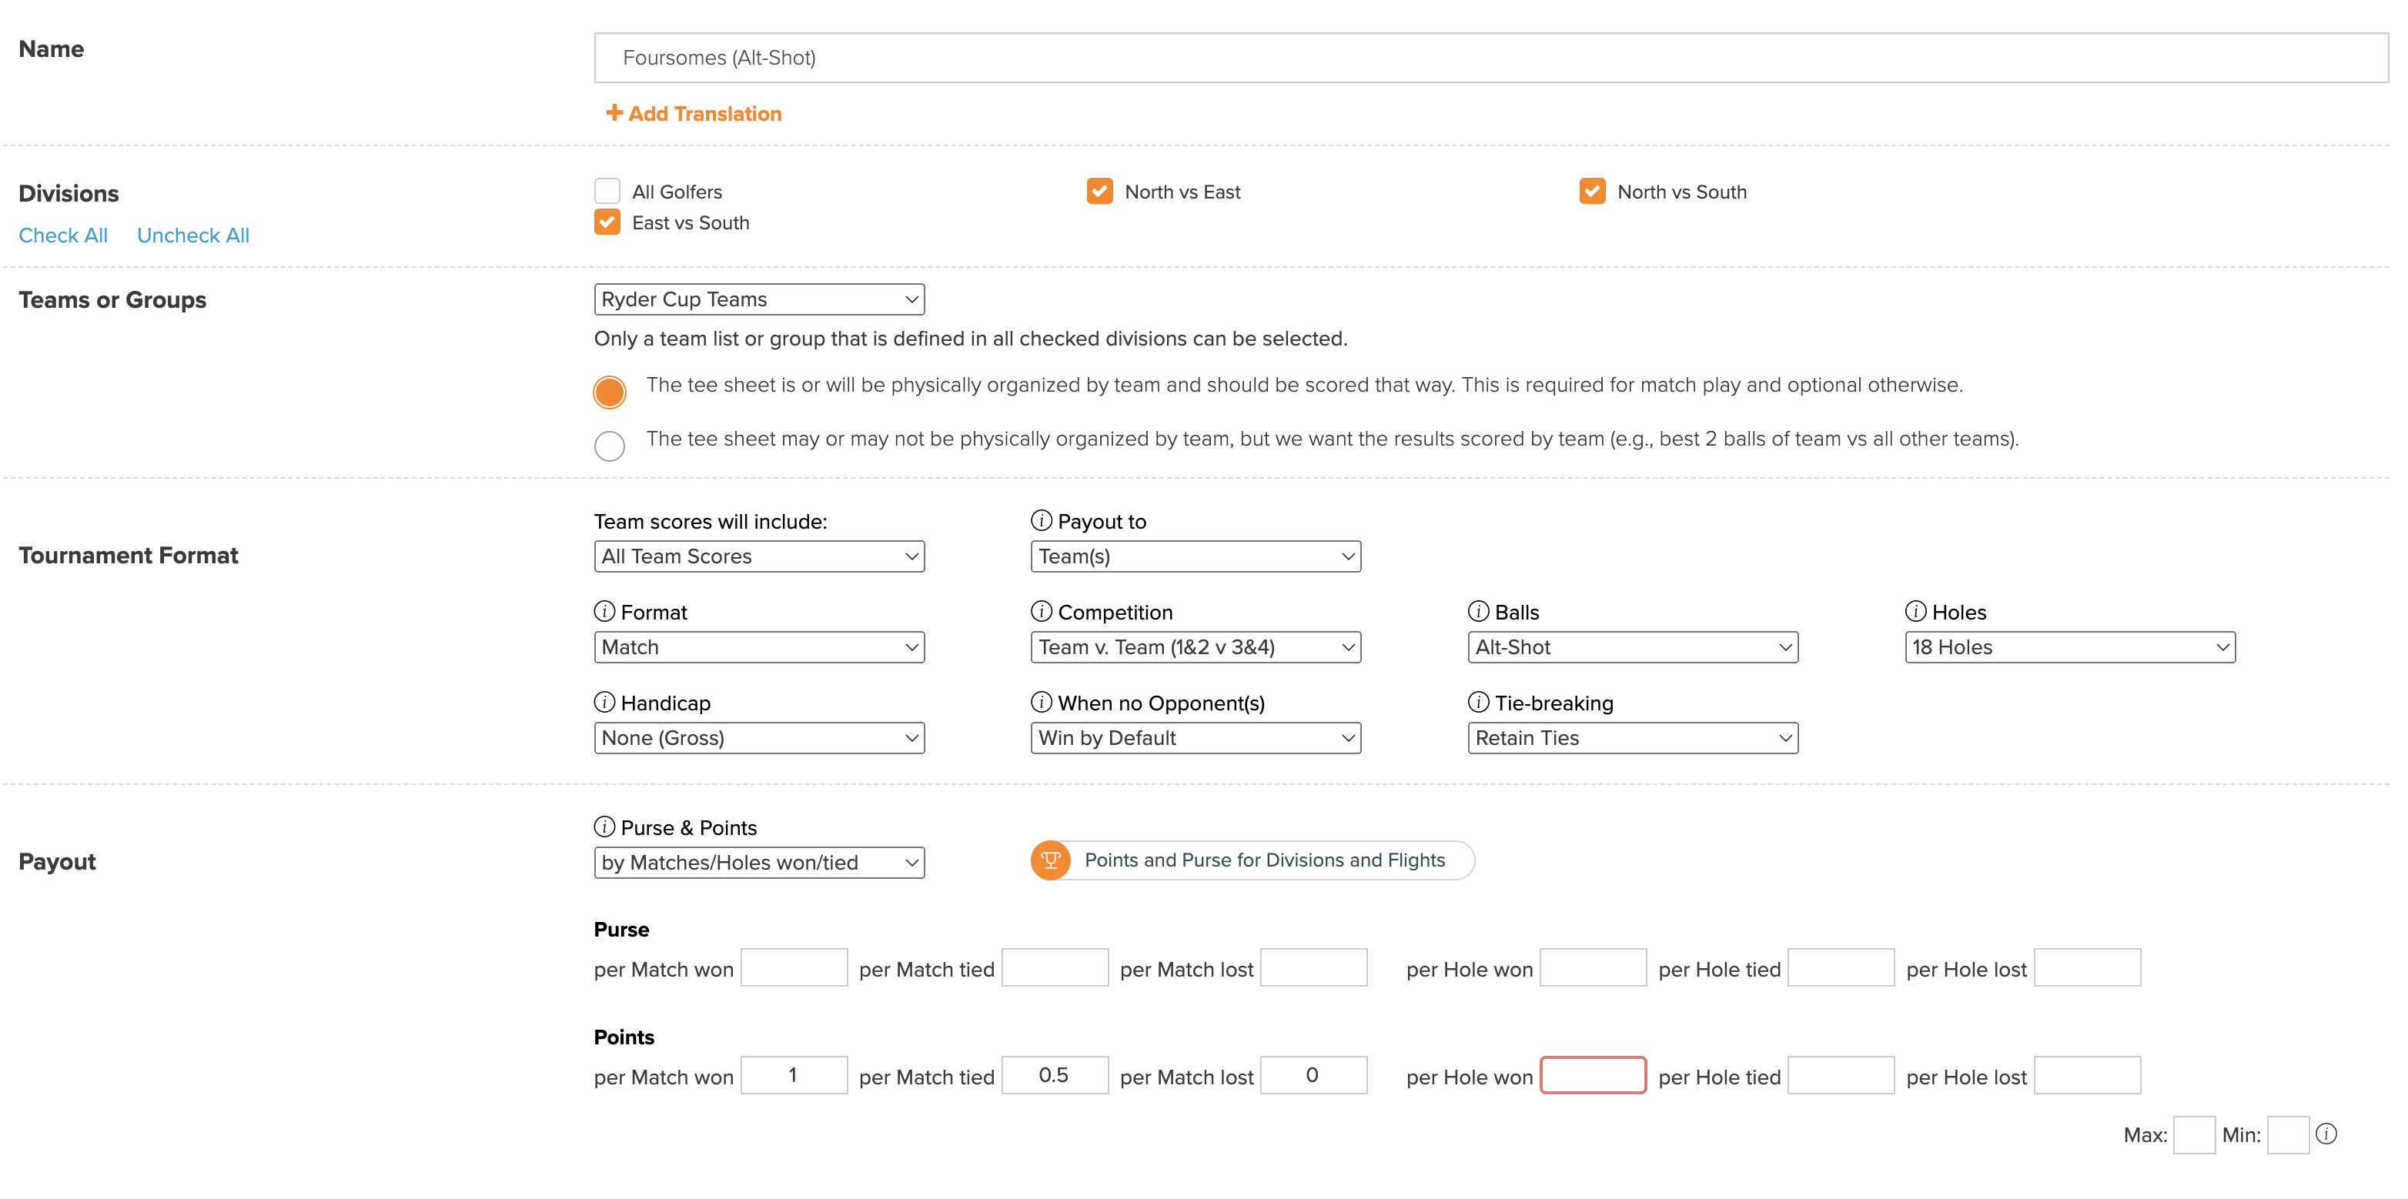
Task: Click Purse per Hole tied field
Action: tap(1841, 967)
